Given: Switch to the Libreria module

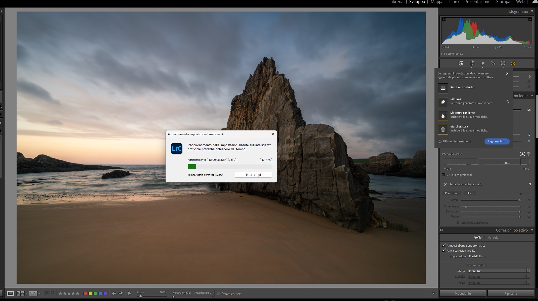Looking at the screenshot, I should tap(396, 2).
